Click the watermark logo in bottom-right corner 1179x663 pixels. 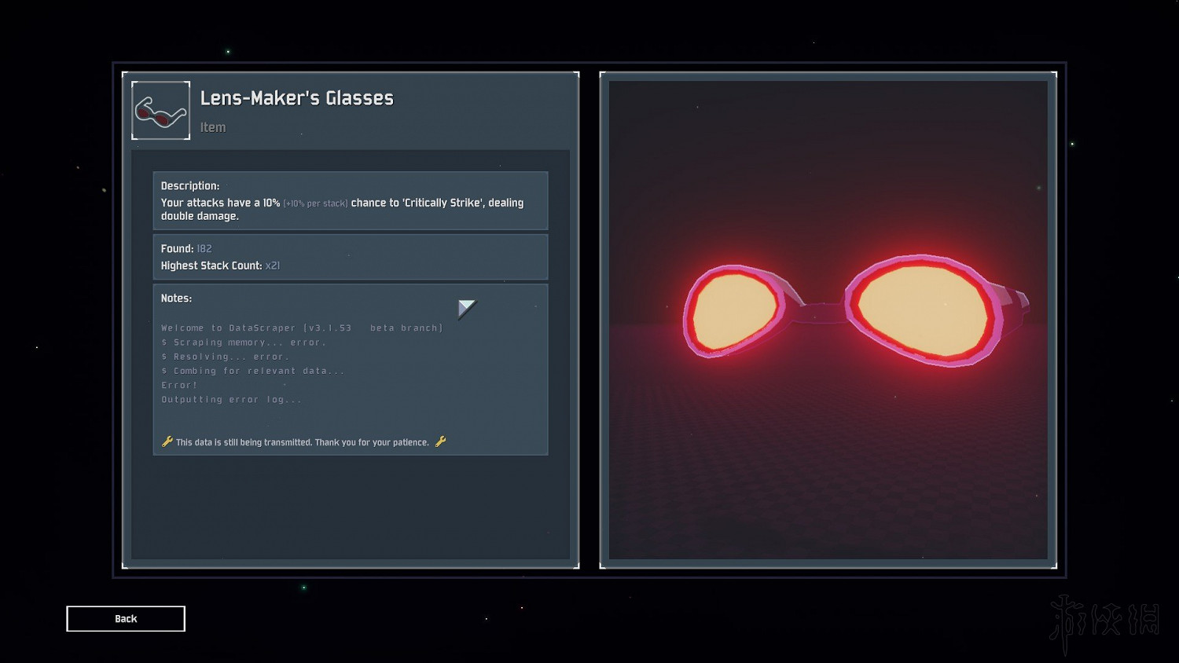(1104, 621)
